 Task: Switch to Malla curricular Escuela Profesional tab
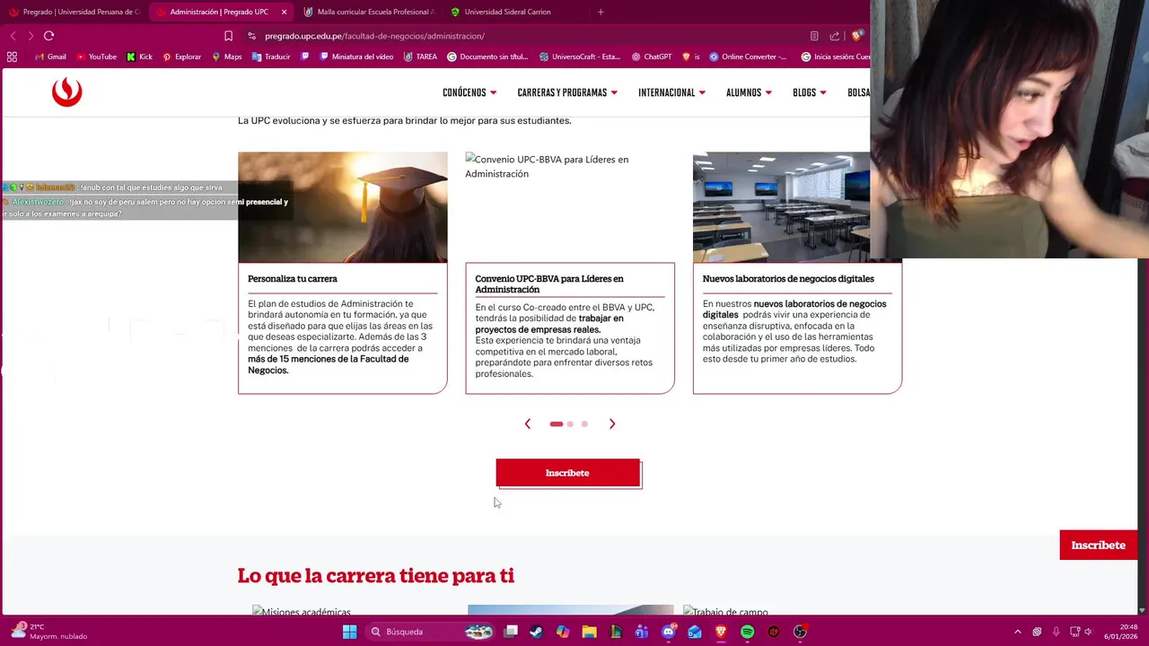368,12
